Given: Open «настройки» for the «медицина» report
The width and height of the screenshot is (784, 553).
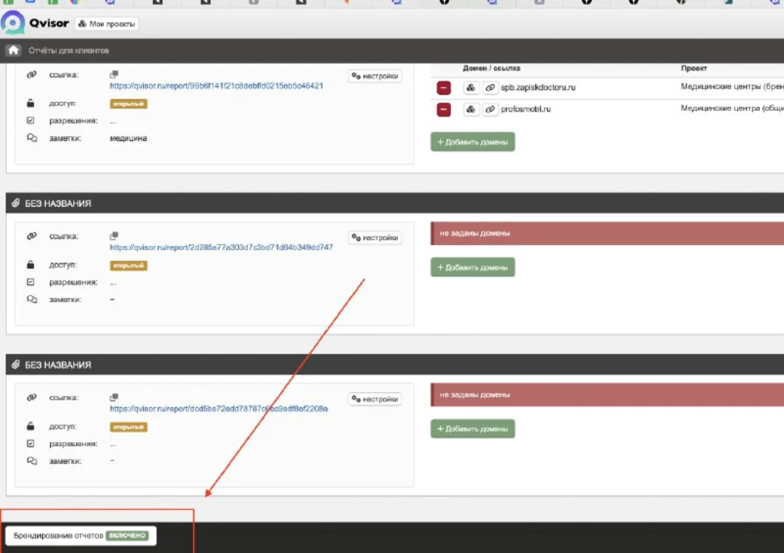Looking at the screenshot, I should (375, 76).
